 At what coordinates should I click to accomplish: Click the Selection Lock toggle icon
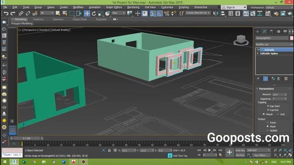point(109,150)
